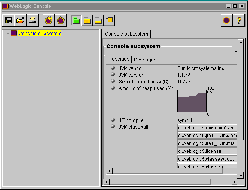The height and width of the screenshot is (190, 248).
Task: Click the outer horizontal scrollbar right arrow
Action: (234, 182)
